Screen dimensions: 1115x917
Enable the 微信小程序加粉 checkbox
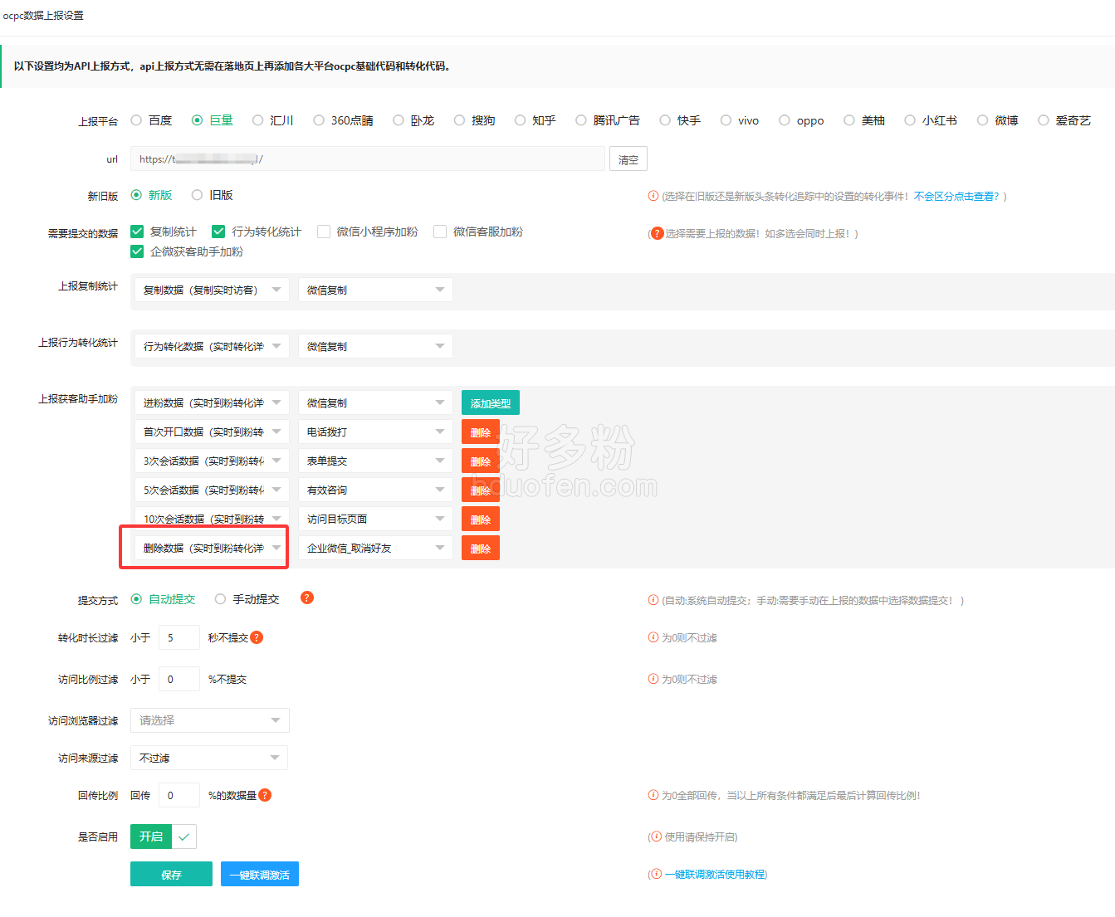tap(324, 232)
